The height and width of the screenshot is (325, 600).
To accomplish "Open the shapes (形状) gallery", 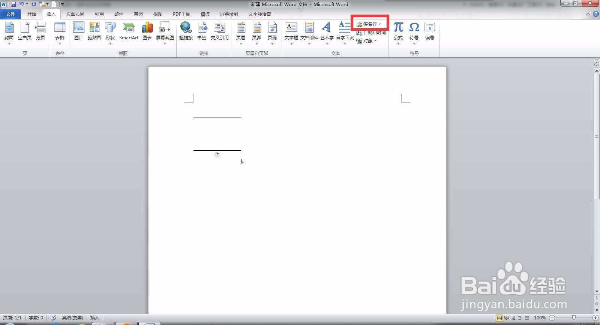I will pyautogui.click(x=110, y=33).
